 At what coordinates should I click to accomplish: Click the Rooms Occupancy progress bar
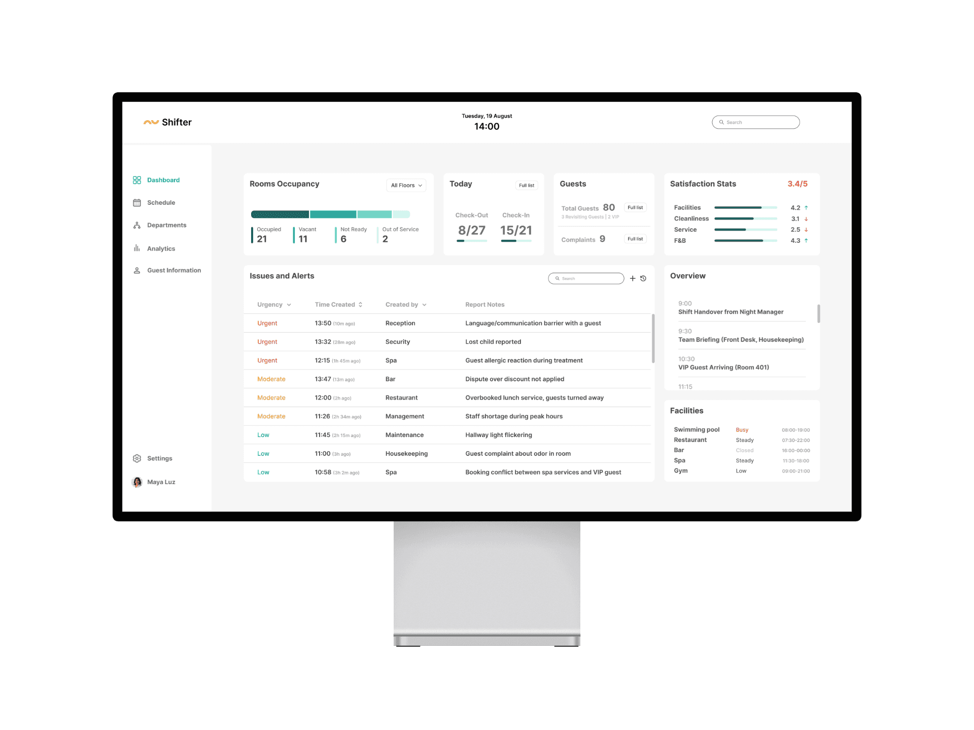(x=330, y=214)
